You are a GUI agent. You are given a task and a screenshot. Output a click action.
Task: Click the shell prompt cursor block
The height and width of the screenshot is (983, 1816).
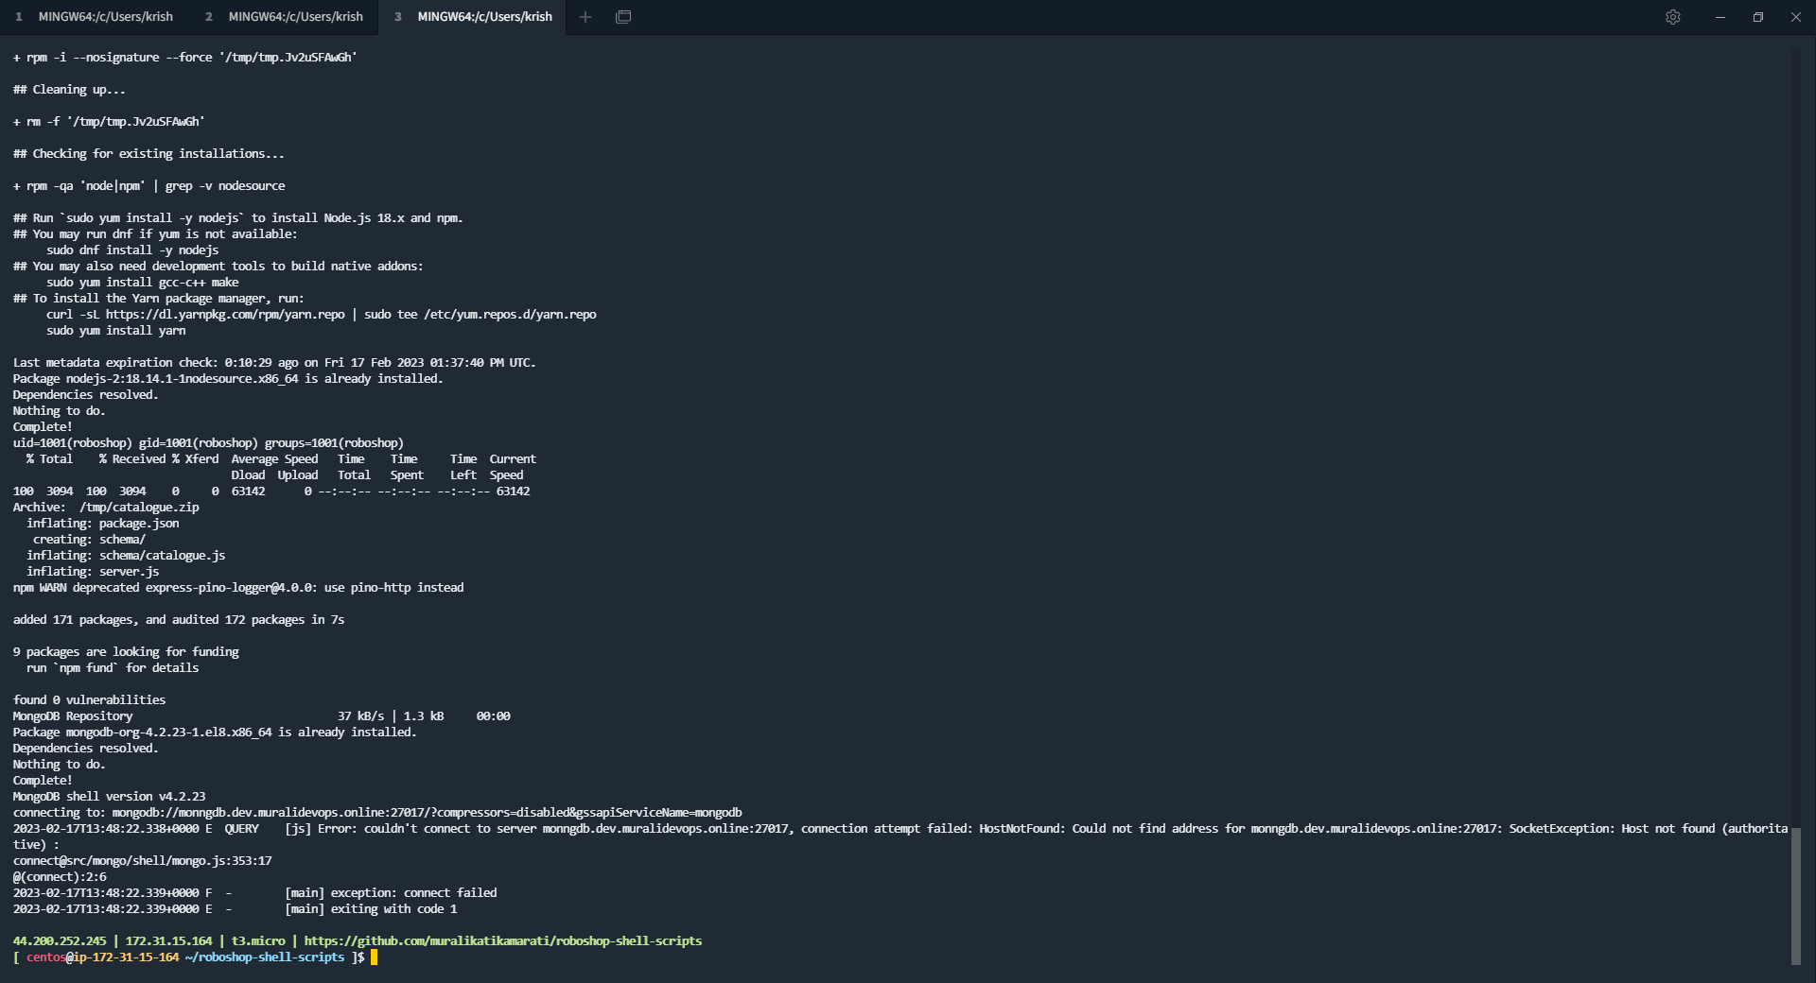pos(375,957)
